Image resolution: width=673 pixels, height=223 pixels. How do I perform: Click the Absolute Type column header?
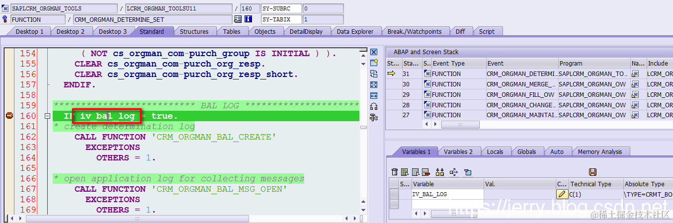click(648, 184)
